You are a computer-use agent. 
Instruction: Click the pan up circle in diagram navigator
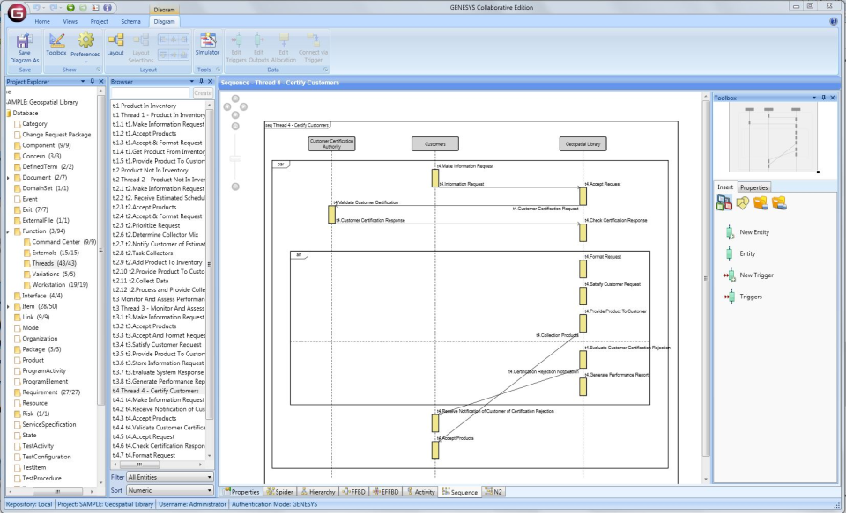tap(235, 99)
